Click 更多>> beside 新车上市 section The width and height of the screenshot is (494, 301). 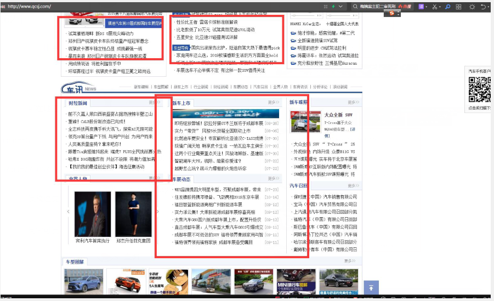[x=274, y=102]
